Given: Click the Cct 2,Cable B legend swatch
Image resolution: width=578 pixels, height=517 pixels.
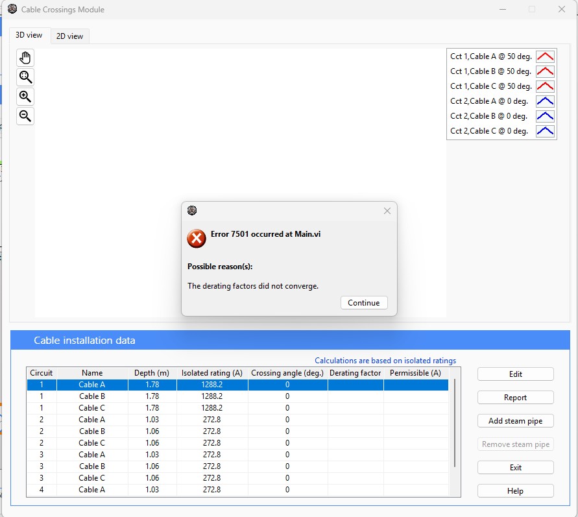Looking at the screenshot, I should click(x=545, y=116).
